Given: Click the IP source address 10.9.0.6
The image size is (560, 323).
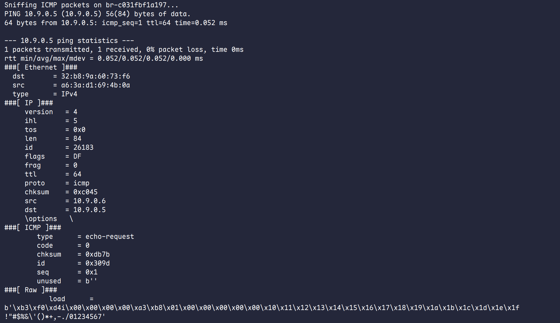Looking at the screenshot, I should point(89,201).
